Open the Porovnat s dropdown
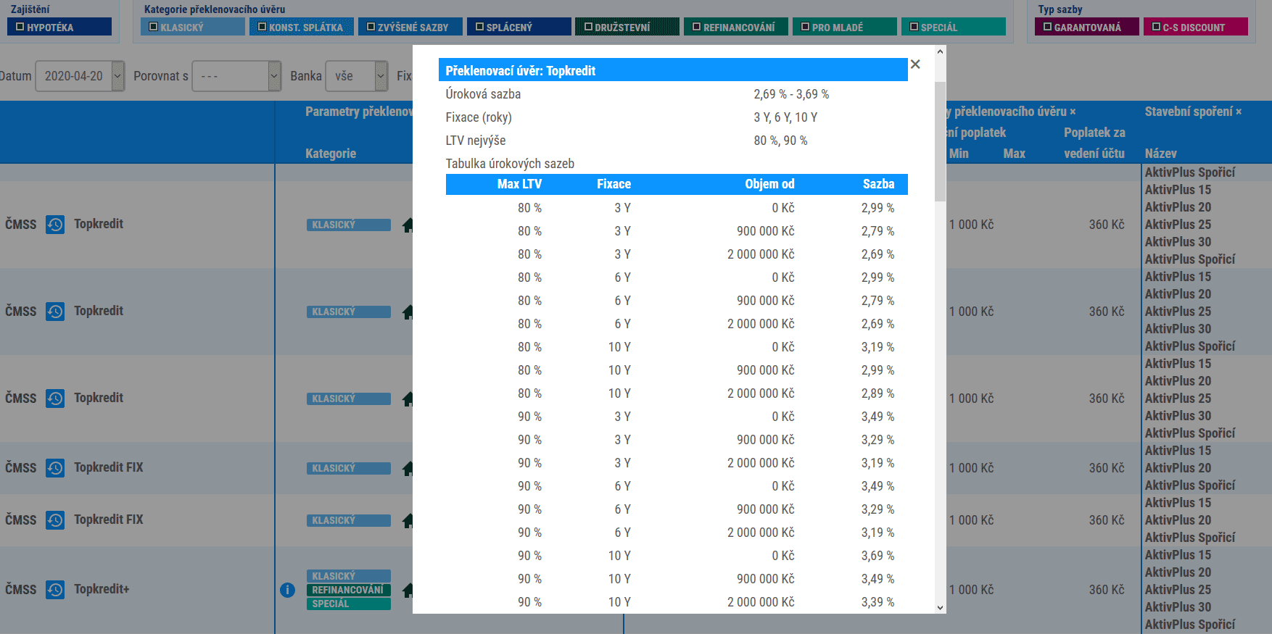 click(x=236, y=76)
